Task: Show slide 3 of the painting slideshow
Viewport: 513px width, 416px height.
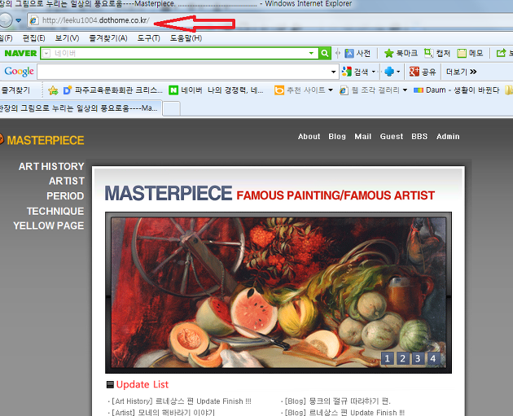Action: coord(418,358)
